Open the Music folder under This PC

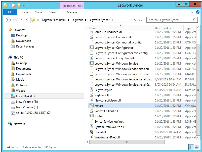tap(20, 80)
